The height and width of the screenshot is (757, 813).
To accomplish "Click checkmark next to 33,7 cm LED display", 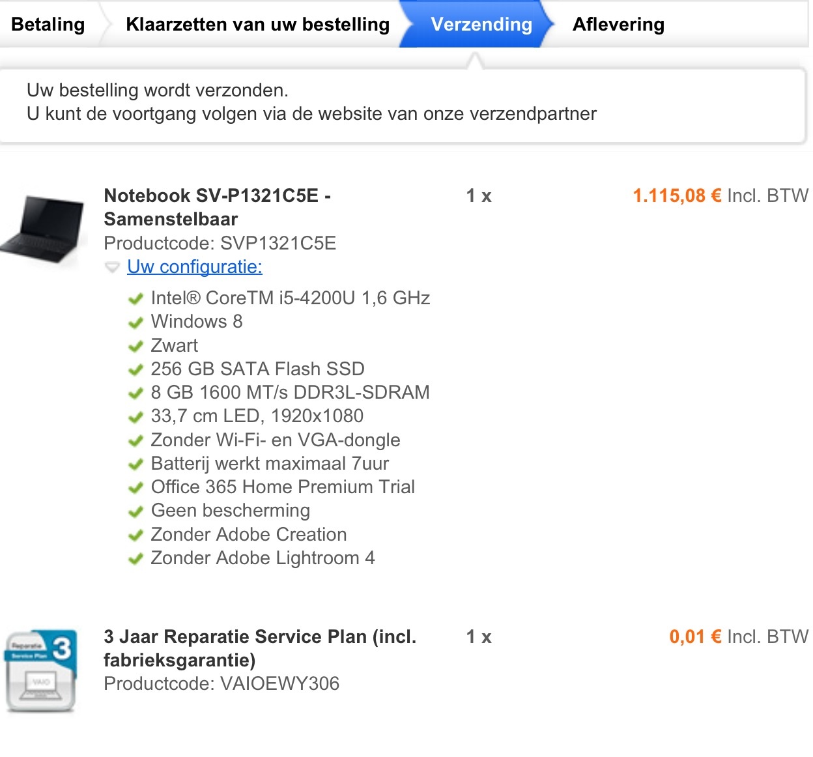I will (x=135, y=417).
